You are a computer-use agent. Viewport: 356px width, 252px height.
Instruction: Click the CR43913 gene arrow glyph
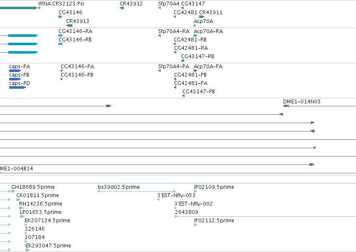pyautogui.click(x=69, y=26)
